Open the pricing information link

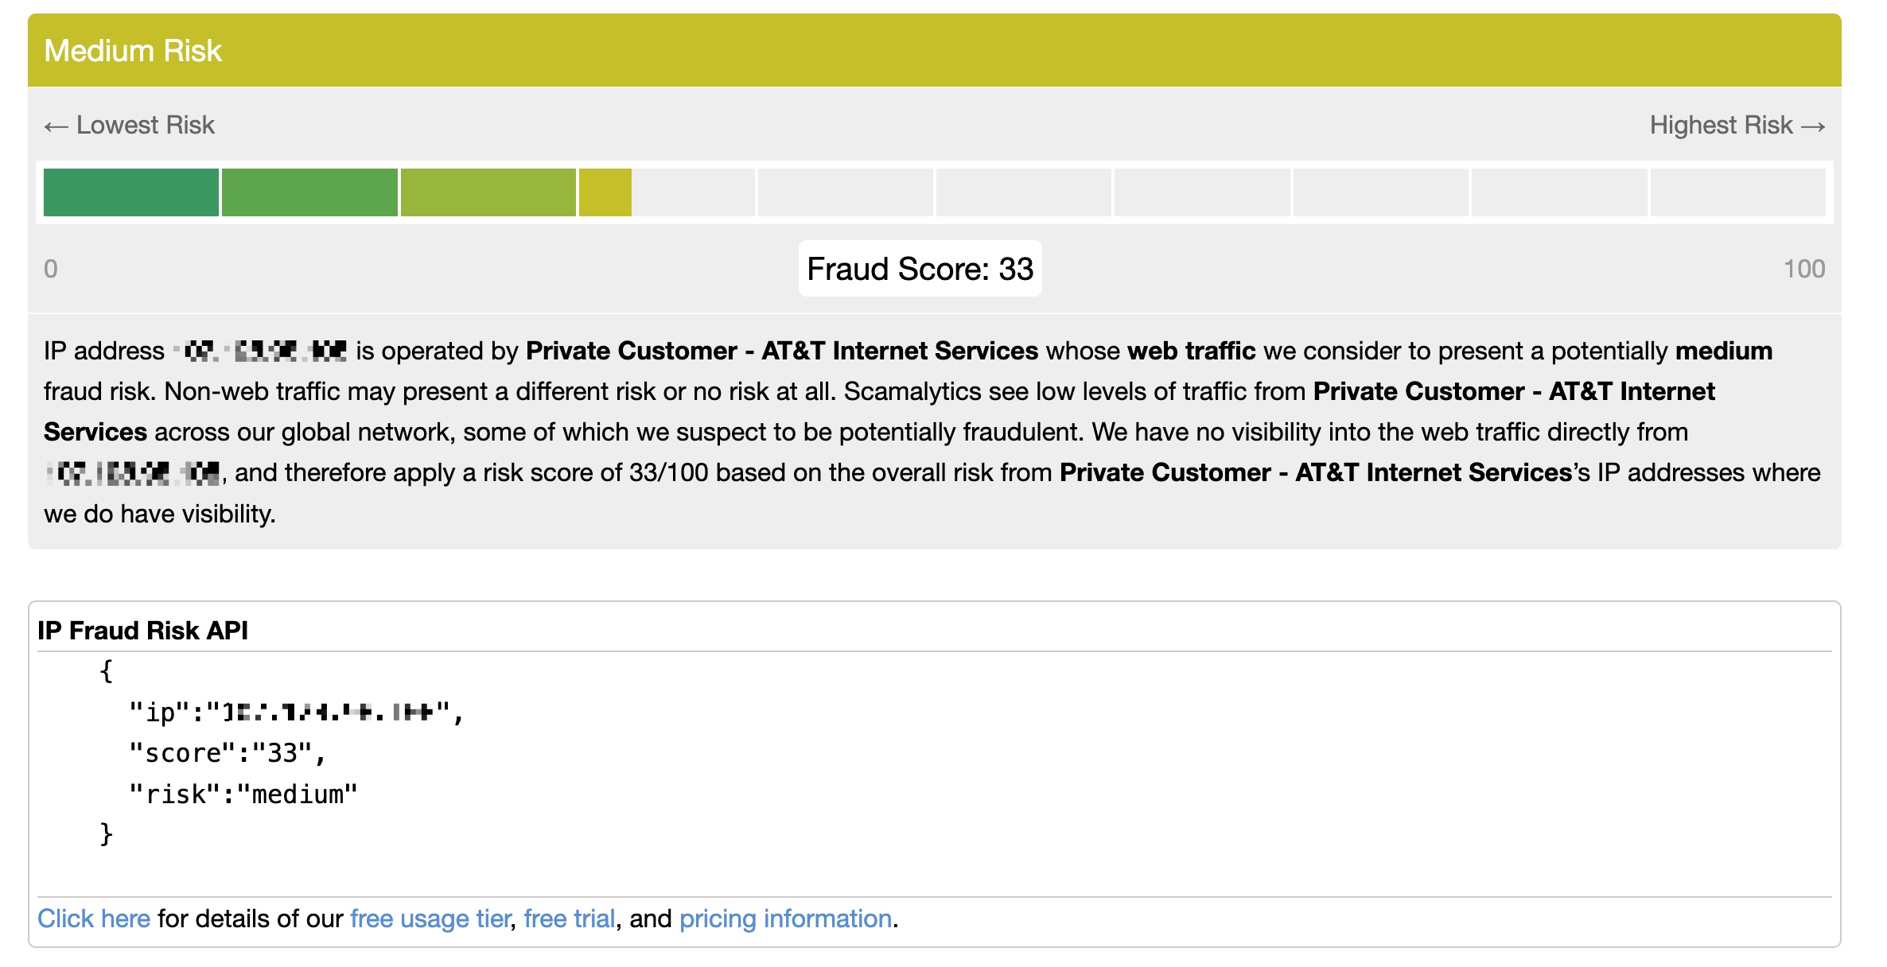pyautogui.click(x=785, y=918)
